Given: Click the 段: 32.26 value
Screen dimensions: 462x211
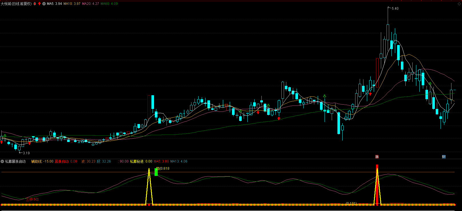Looking at the screenshot, I should click(x=104, y=161).
